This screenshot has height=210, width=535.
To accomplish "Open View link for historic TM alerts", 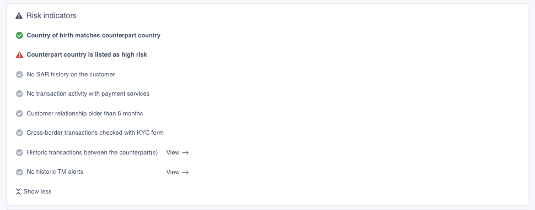I will [x=178, y=172].
